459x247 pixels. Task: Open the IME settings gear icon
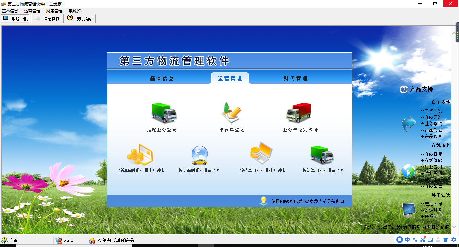(x=454, y=240)
